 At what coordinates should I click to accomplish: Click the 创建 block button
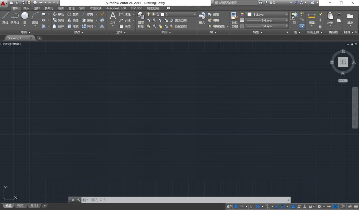click(x=215, y=14)
